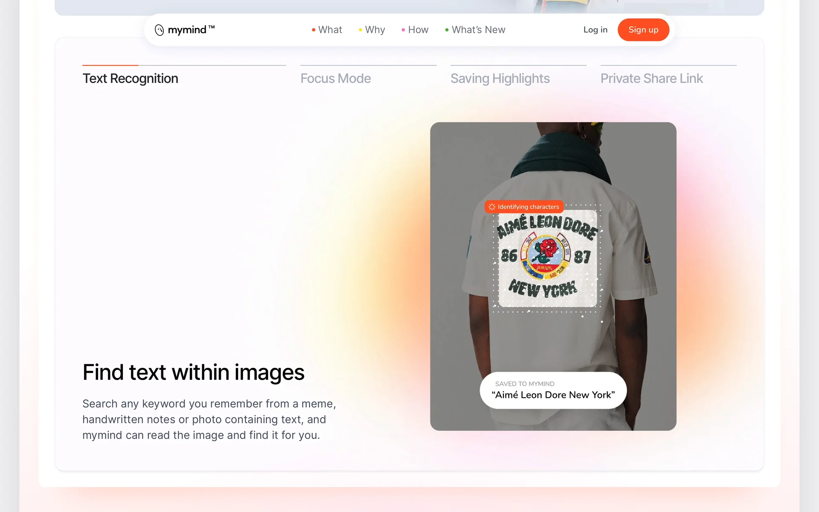The image size is (819, 512).
Task: Select the Text Recognition tab
Action: click(x=130, y=79)
